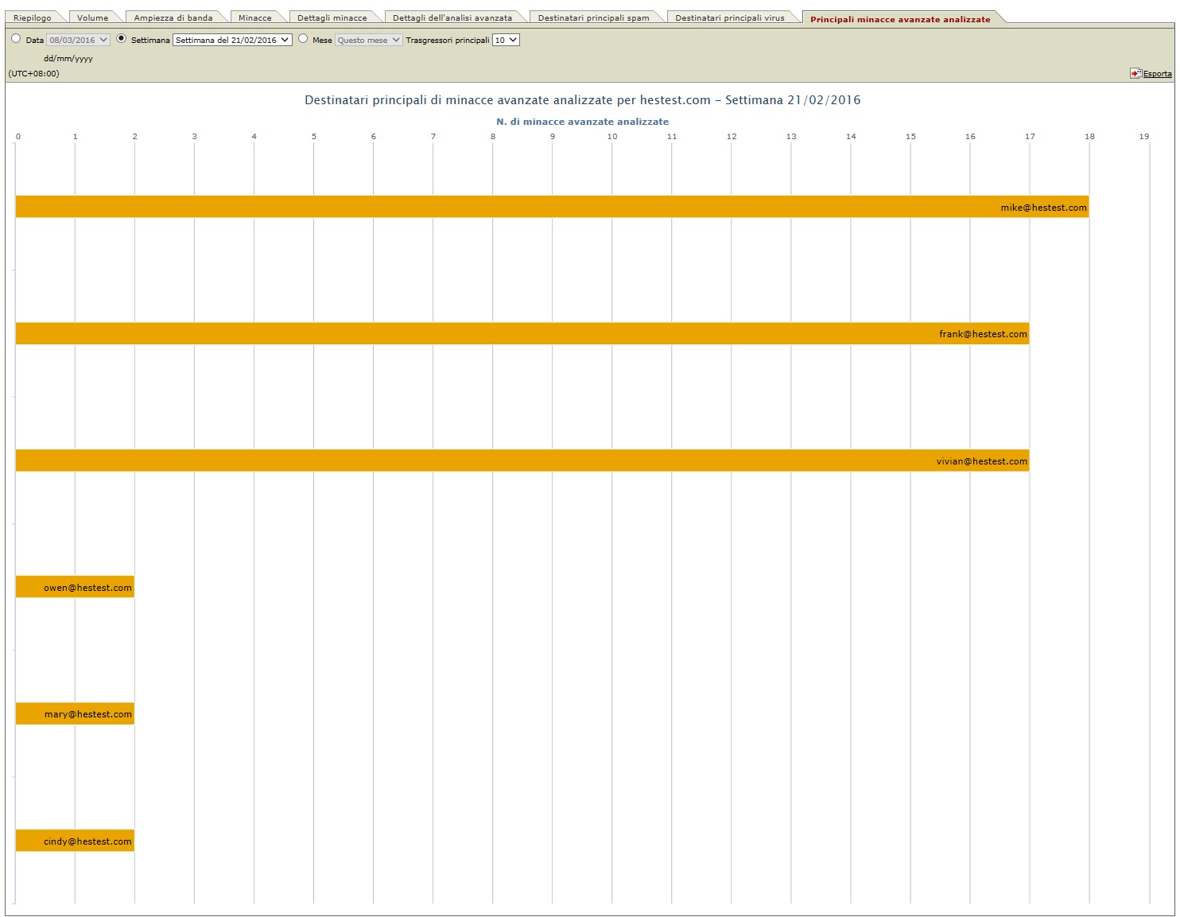Click the mike@hestest.com chart bar
The image size is (1180, 917).
coord(552,207)
